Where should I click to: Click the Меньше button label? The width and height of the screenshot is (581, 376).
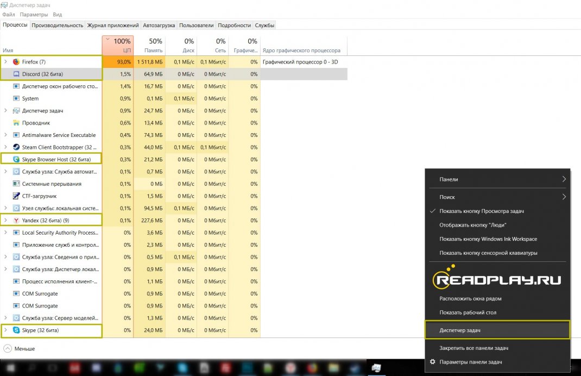(24, 348)
